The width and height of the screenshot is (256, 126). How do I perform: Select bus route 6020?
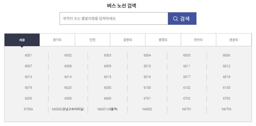click(x=68, y=88)
